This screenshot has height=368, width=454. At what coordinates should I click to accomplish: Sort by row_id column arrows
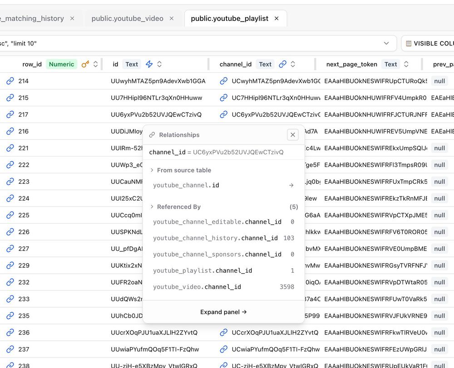95,64
